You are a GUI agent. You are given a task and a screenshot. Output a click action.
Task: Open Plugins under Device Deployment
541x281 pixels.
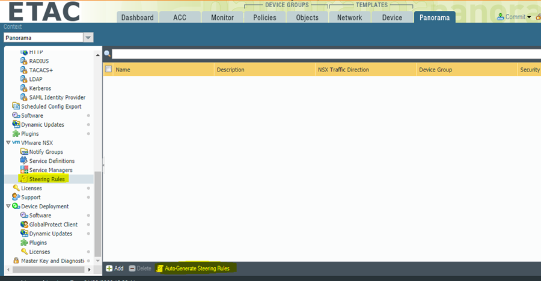[x=38, y=243]
